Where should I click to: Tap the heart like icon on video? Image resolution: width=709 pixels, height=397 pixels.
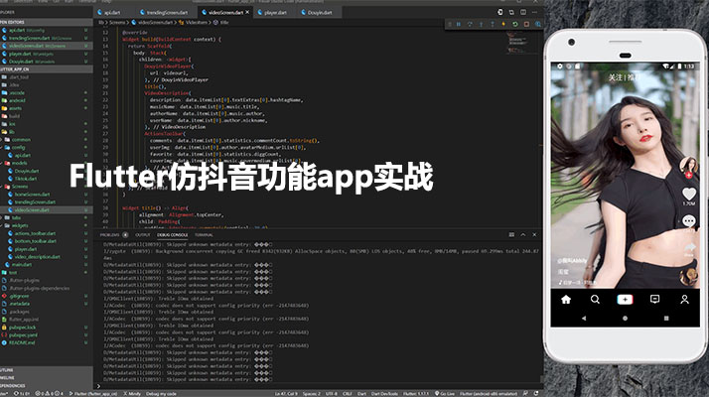click(x=689, y=194)
